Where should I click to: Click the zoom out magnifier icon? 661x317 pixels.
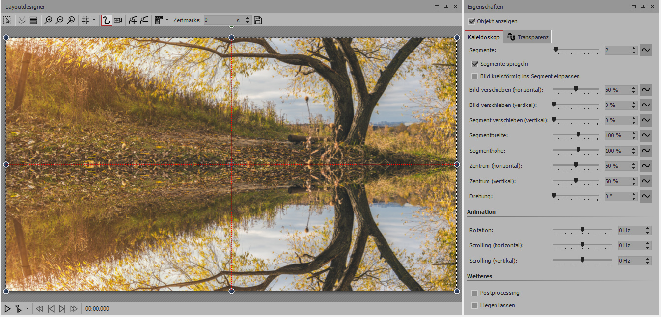coord(59,20)
